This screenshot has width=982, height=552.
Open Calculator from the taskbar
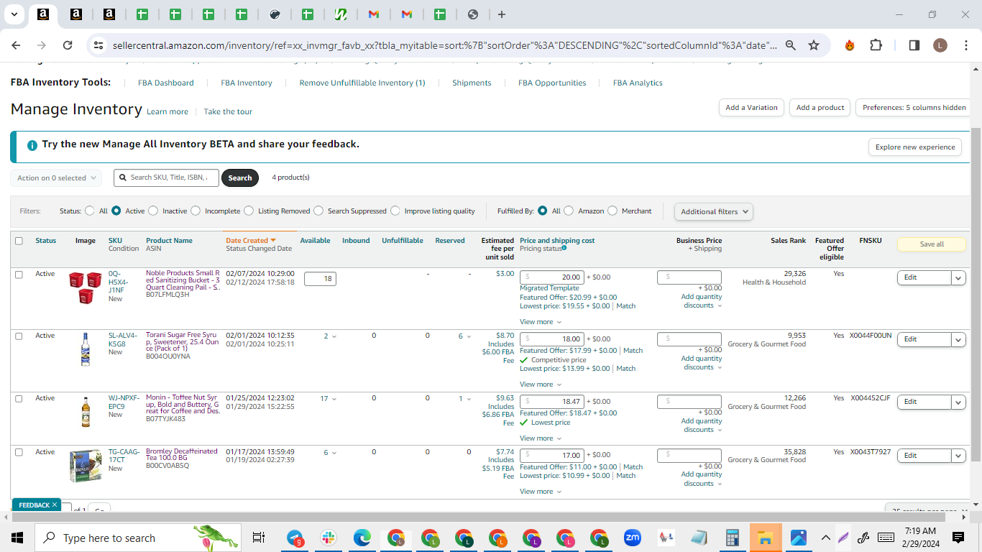(733, 538)
